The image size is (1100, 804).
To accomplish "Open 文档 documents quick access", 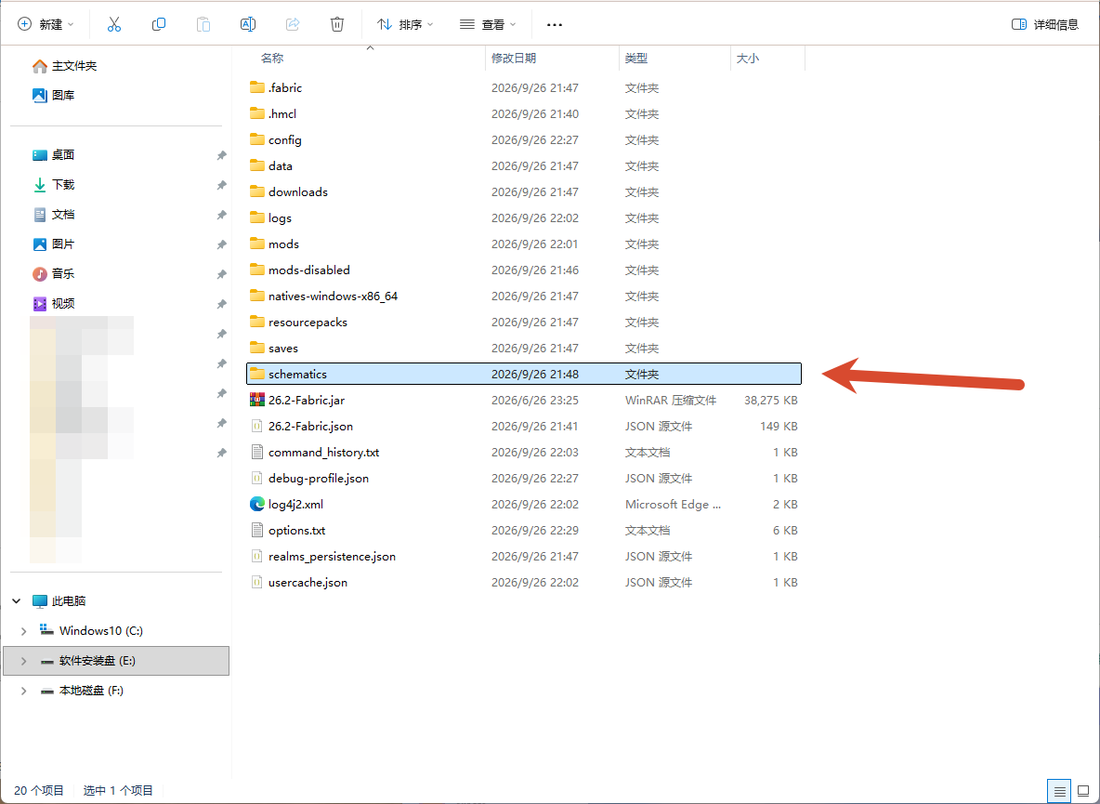I will point(53,215).
